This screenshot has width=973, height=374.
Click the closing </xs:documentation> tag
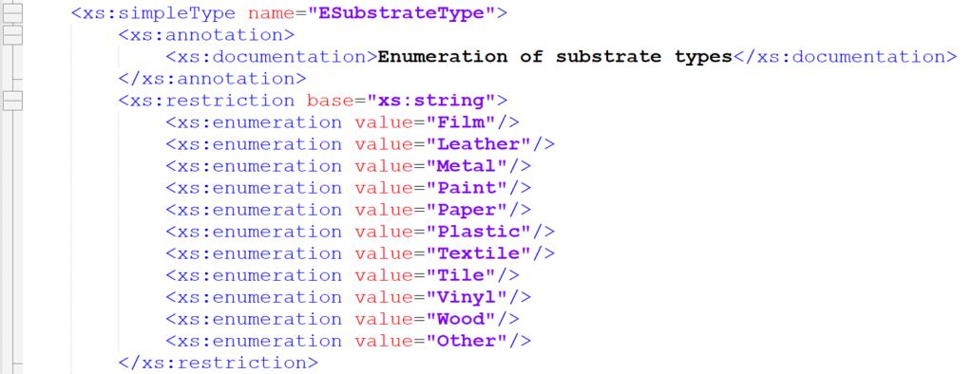tap(845, 56)
